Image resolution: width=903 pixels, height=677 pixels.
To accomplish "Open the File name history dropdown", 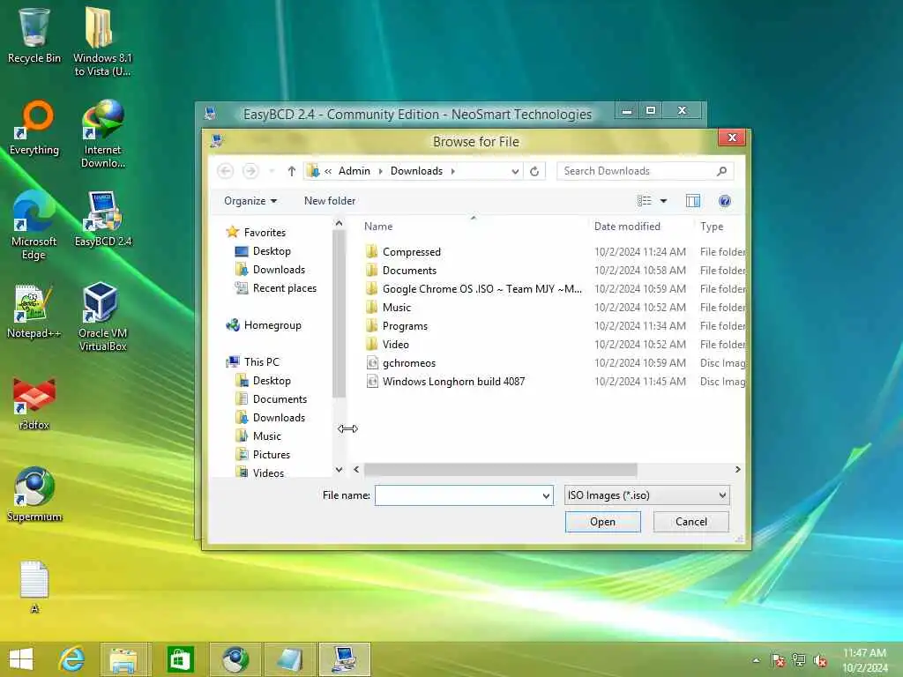I will (x=546, y=495).
